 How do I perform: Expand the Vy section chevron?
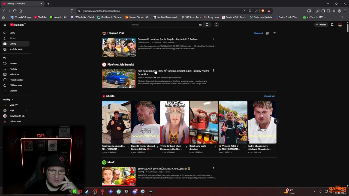(x=8, y=58)
